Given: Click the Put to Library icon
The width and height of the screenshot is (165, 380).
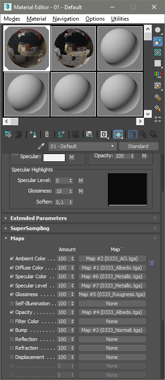Looking at the screenshot, I should click(x=90, y=134).
